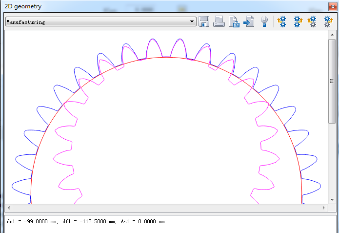This screenshot has width=339, height=233.
Task: Click the empty center of gear drawing
Action: tap(166, 137)
